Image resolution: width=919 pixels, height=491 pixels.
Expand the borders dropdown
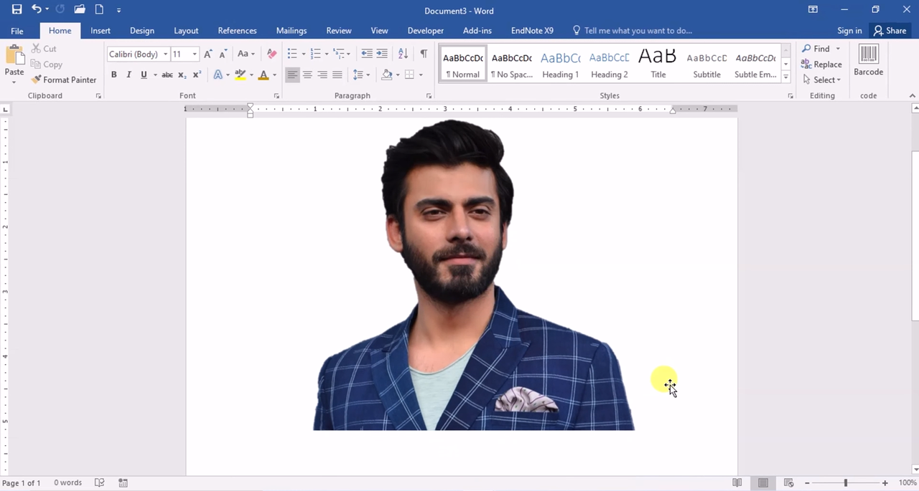[421, 75]
